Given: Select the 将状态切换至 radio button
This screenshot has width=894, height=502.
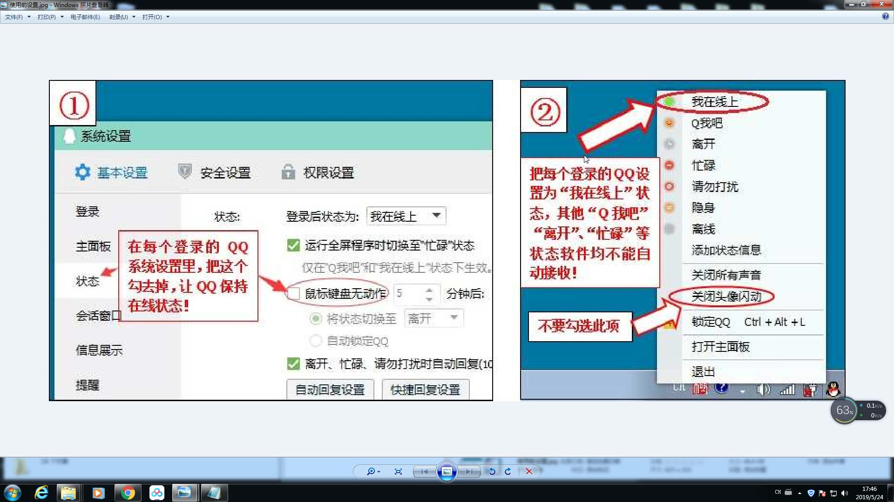Looking at the screenshot, I should [x=316, y=318].
